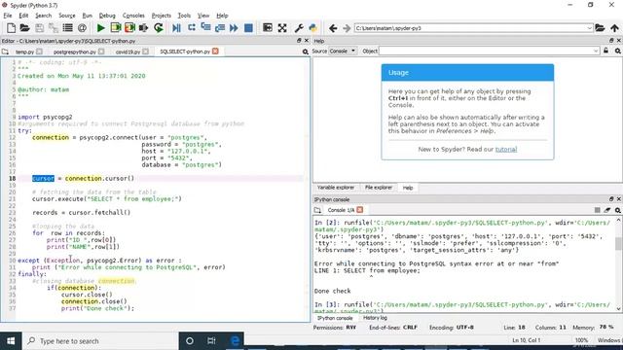Switch to Variable explorer tab
Screen dimensions: 623x350
tap(336, 188)
